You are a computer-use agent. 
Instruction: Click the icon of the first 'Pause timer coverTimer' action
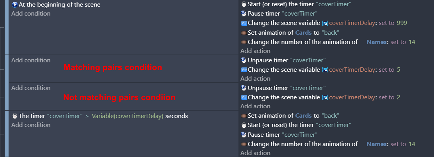pyautogui.click(x=244, y=14)
